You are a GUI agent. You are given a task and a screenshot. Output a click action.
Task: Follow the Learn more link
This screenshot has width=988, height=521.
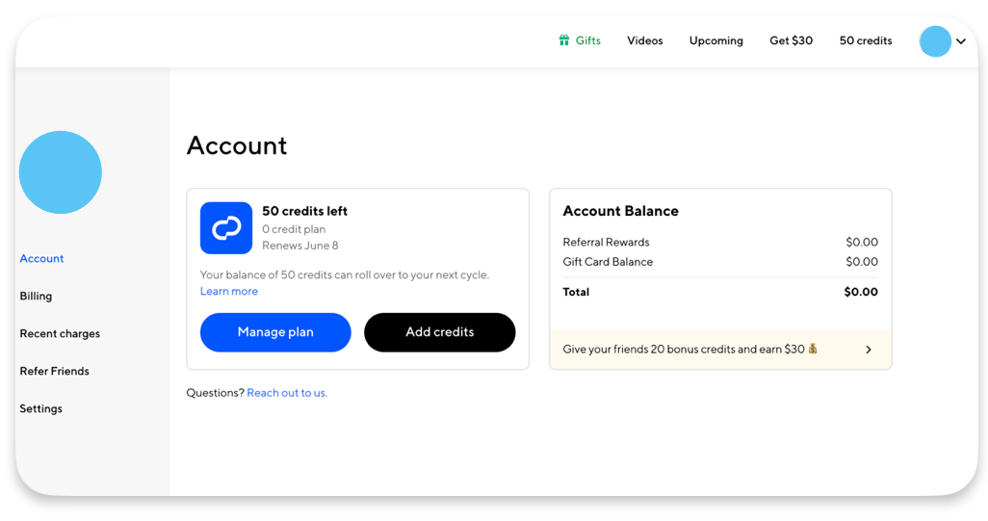pyautogui.click(x=229, y=291)
